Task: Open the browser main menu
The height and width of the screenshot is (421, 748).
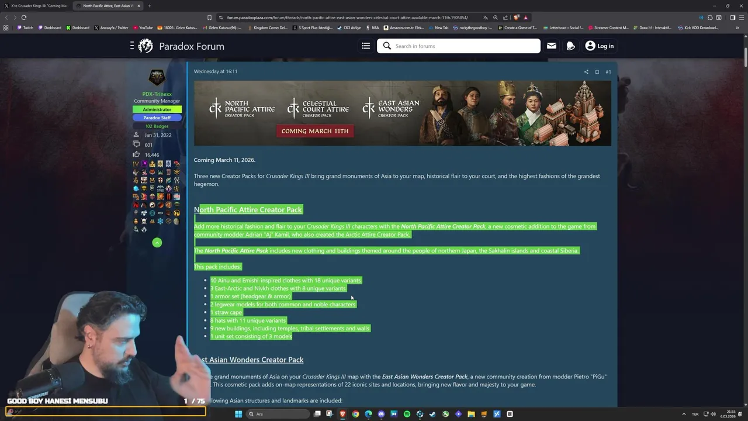Action: click(741, 18)
